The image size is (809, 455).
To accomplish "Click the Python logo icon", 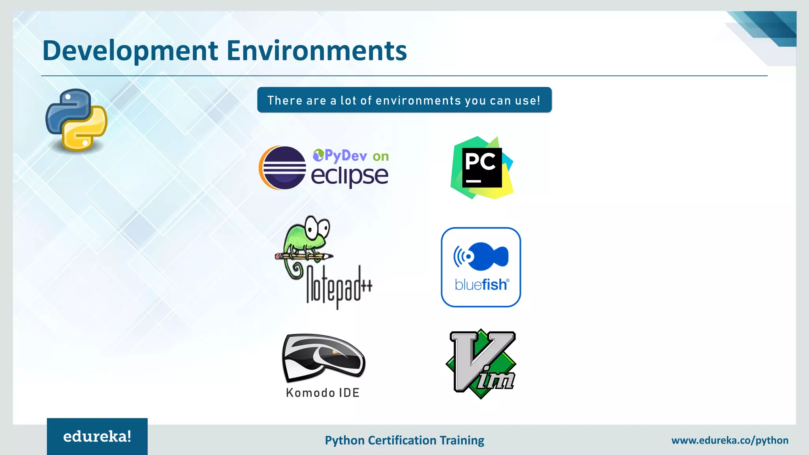I will click(76, 120).
